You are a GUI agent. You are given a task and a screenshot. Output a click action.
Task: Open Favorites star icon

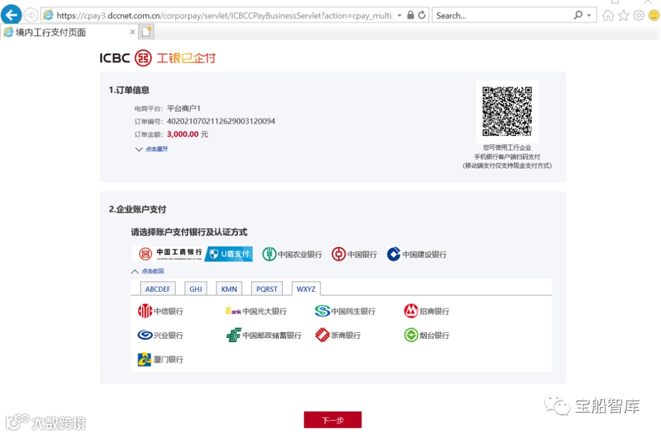click(624, 15)
